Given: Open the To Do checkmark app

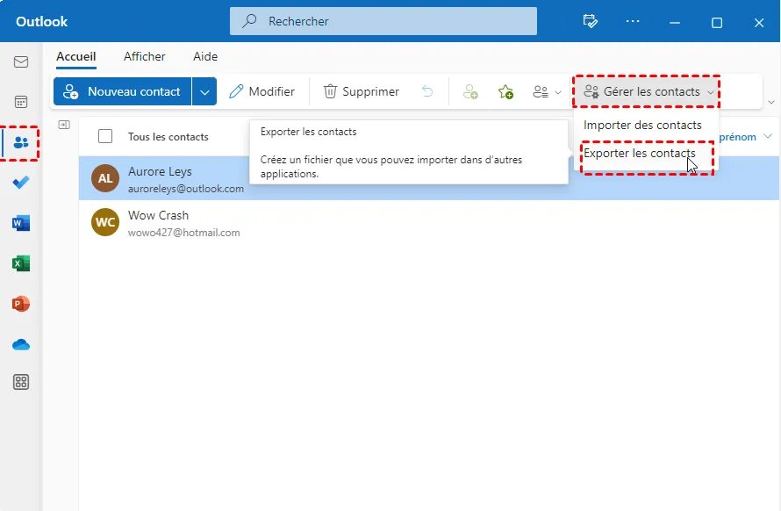Looking at the screenshot, I should [21, 183].
